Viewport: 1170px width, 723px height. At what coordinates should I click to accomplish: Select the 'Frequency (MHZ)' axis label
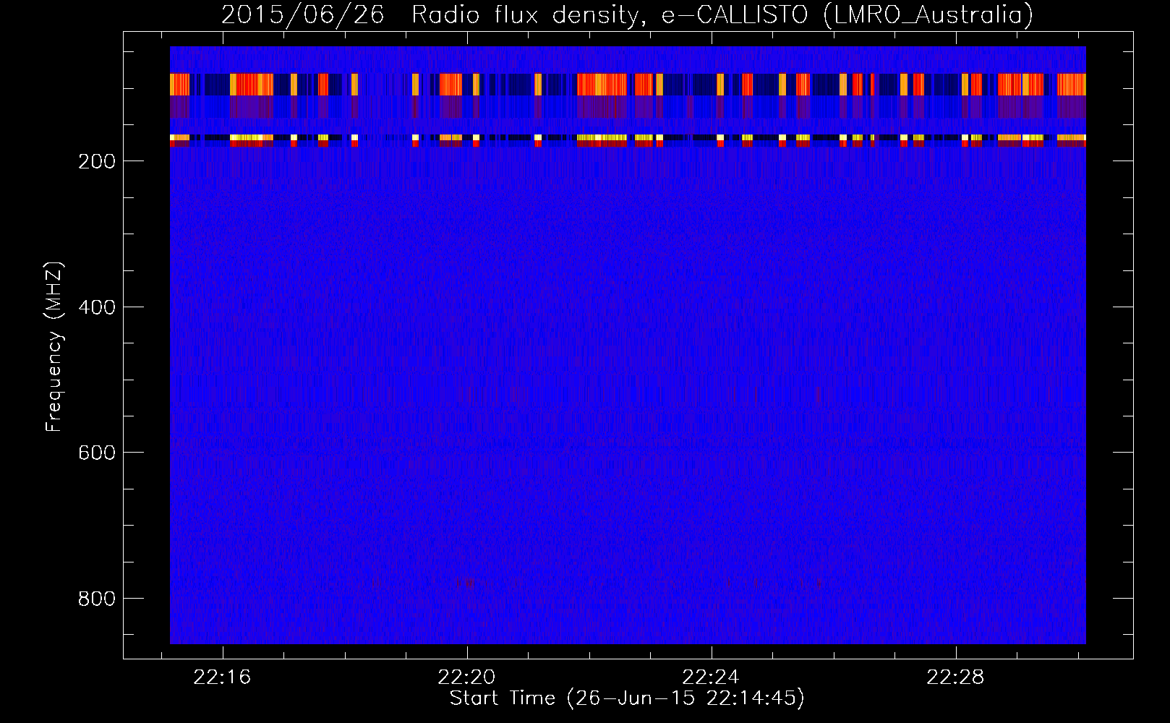tap(54, 346)
